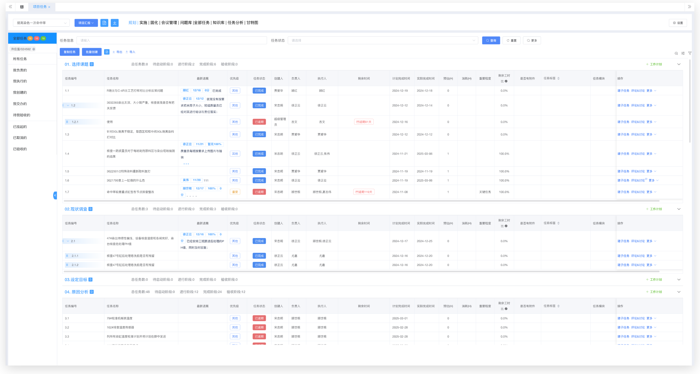Click the info icon in the first 剩余工时比 header

pyautogui.click(x=506, y=81)
